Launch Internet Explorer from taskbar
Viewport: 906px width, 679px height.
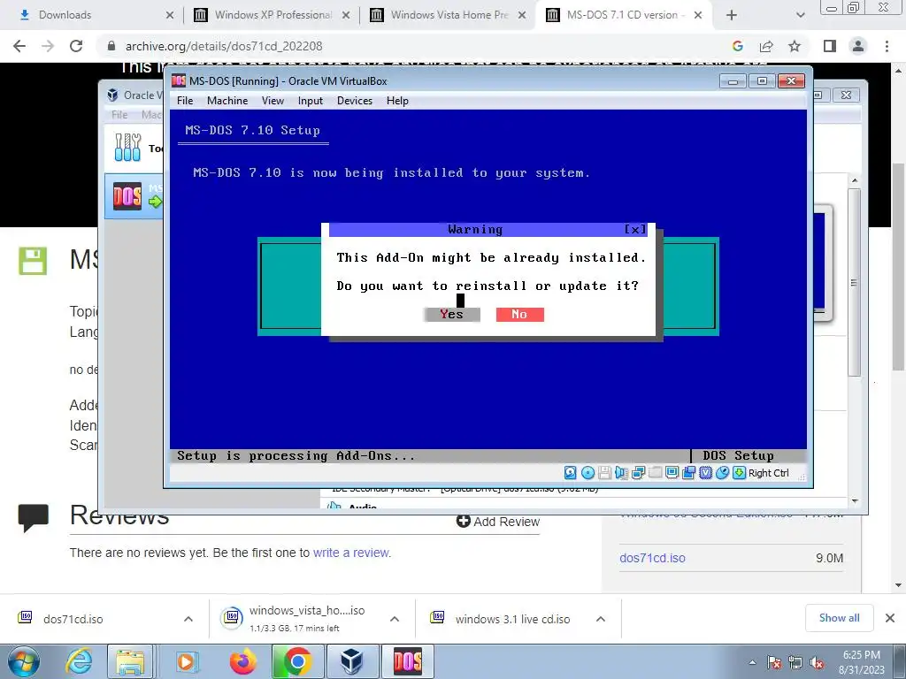pos(79,661)
